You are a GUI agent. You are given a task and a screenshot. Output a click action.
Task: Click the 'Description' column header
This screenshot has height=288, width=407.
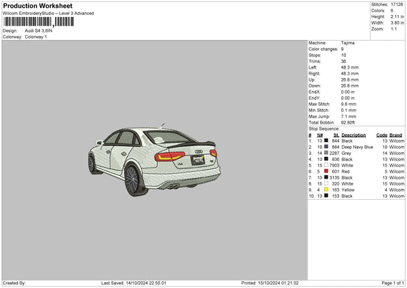(353, 135)
